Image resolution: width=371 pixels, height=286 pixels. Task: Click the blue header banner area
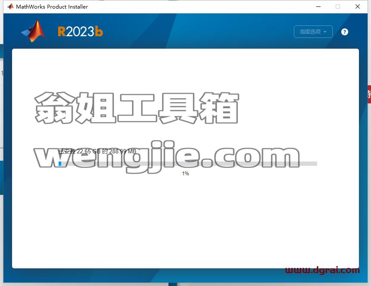coord(189,31)
